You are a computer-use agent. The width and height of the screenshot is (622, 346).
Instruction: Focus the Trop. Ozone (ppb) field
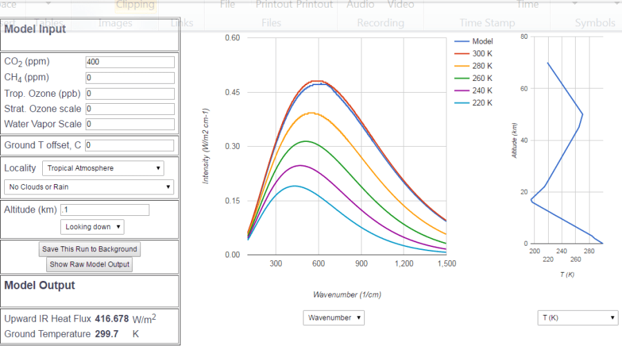[x=130, y=93]
